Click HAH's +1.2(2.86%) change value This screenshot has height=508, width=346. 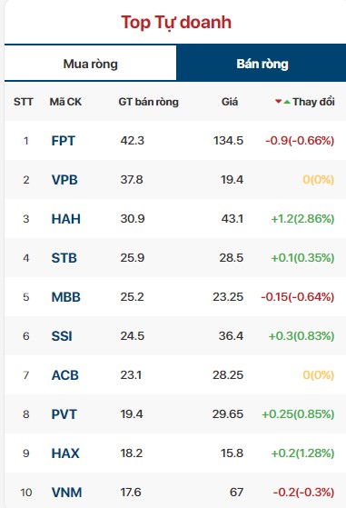coord(302,219)
